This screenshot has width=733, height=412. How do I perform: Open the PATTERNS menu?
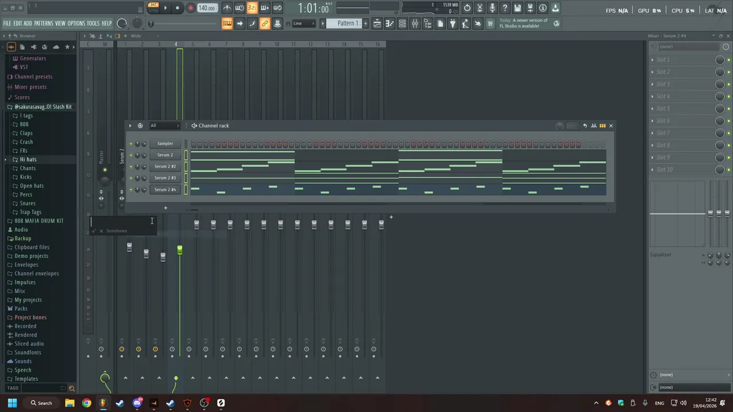click(x=44, y=23)
